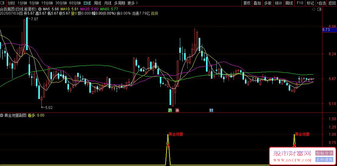Expand the 更多 period options
Viewport: 337px width, 166px height.
132,3
